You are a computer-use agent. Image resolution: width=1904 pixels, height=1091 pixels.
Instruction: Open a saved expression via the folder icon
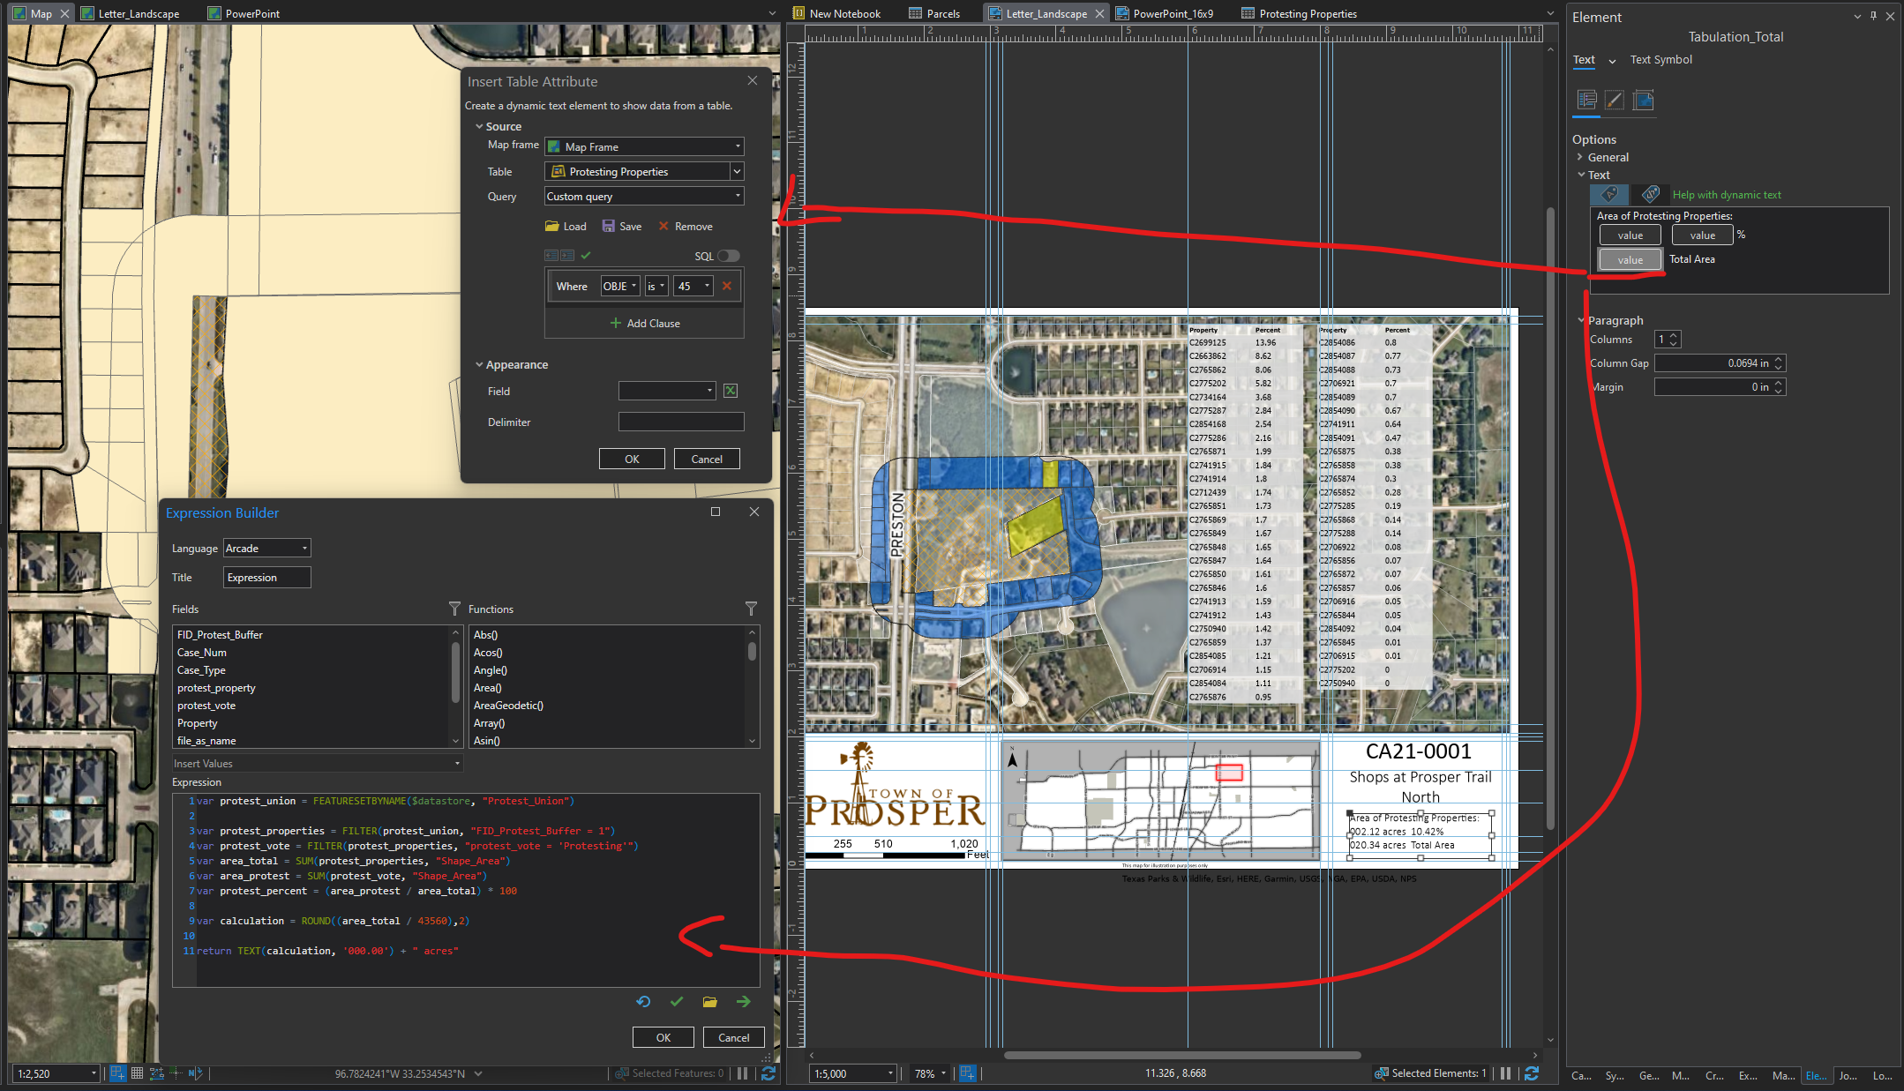[x=709, y=1001]
